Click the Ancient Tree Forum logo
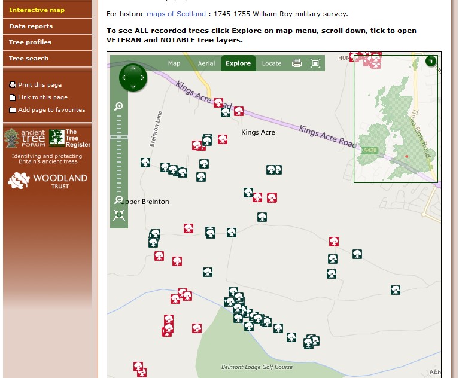Viewport: 459px width, 378px height. click(25, 138)
